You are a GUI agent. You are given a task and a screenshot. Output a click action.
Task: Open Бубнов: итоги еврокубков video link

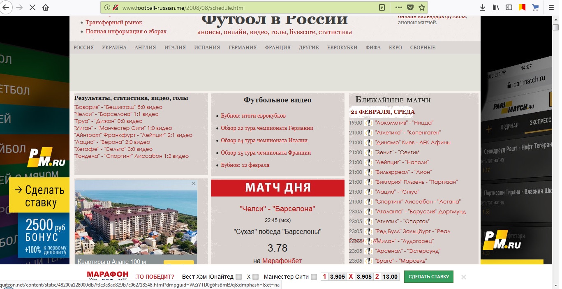253,116
